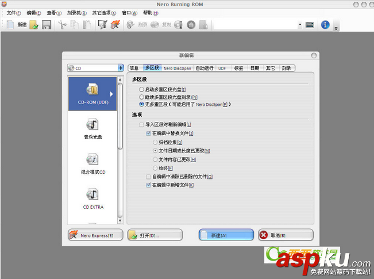374x279 pixels.
Task: Open the 查看 menu
Action: 54,13
